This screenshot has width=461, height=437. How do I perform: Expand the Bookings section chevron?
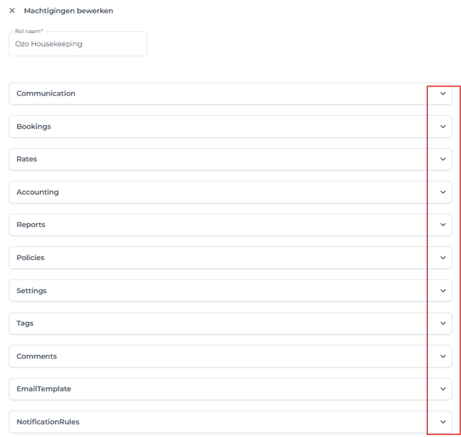tap(442, 127)
